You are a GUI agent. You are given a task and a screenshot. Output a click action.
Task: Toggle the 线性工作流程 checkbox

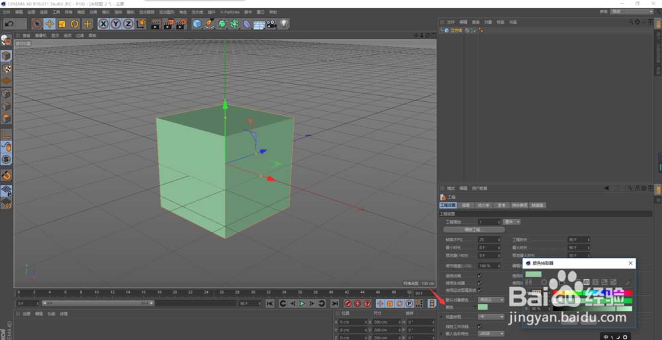(x=479, y=326)
